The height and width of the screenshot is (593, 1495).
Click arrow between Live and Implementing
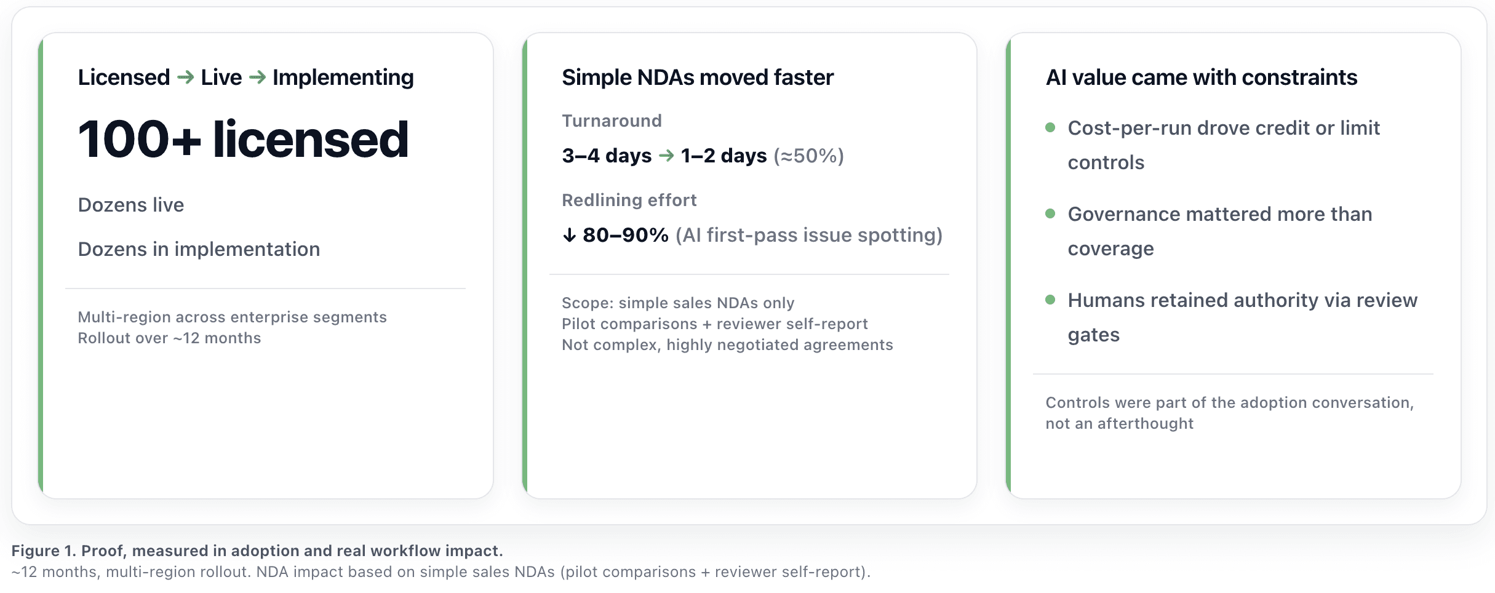257,78
